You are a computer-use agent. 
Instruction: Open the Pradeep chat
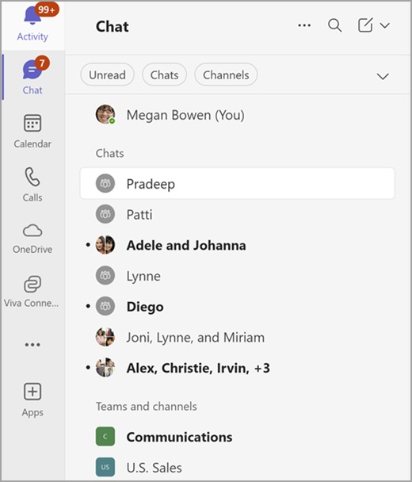[x=237, y=183]
